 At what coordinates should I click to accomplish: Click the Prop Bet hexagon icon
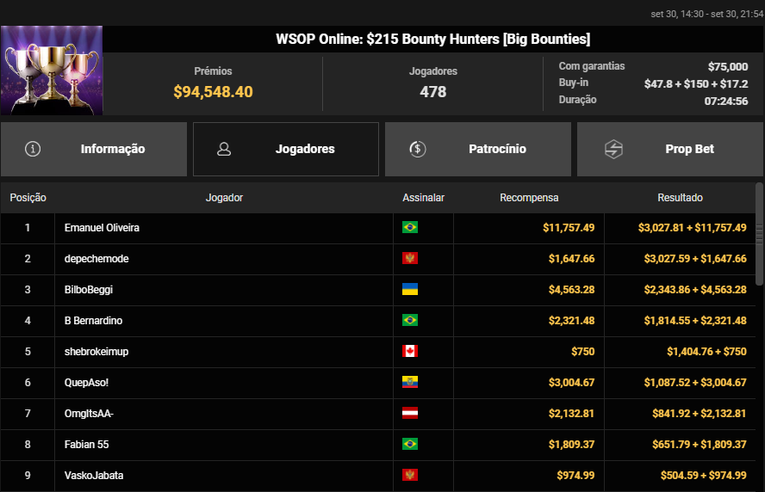click(613, 149)
